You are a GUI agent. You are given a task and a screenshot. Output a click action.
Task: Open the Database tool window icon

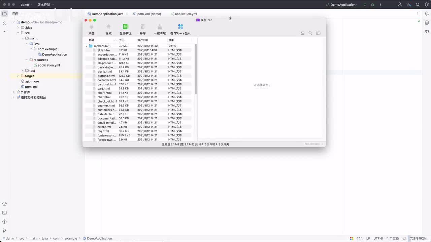tap(427, 23)
